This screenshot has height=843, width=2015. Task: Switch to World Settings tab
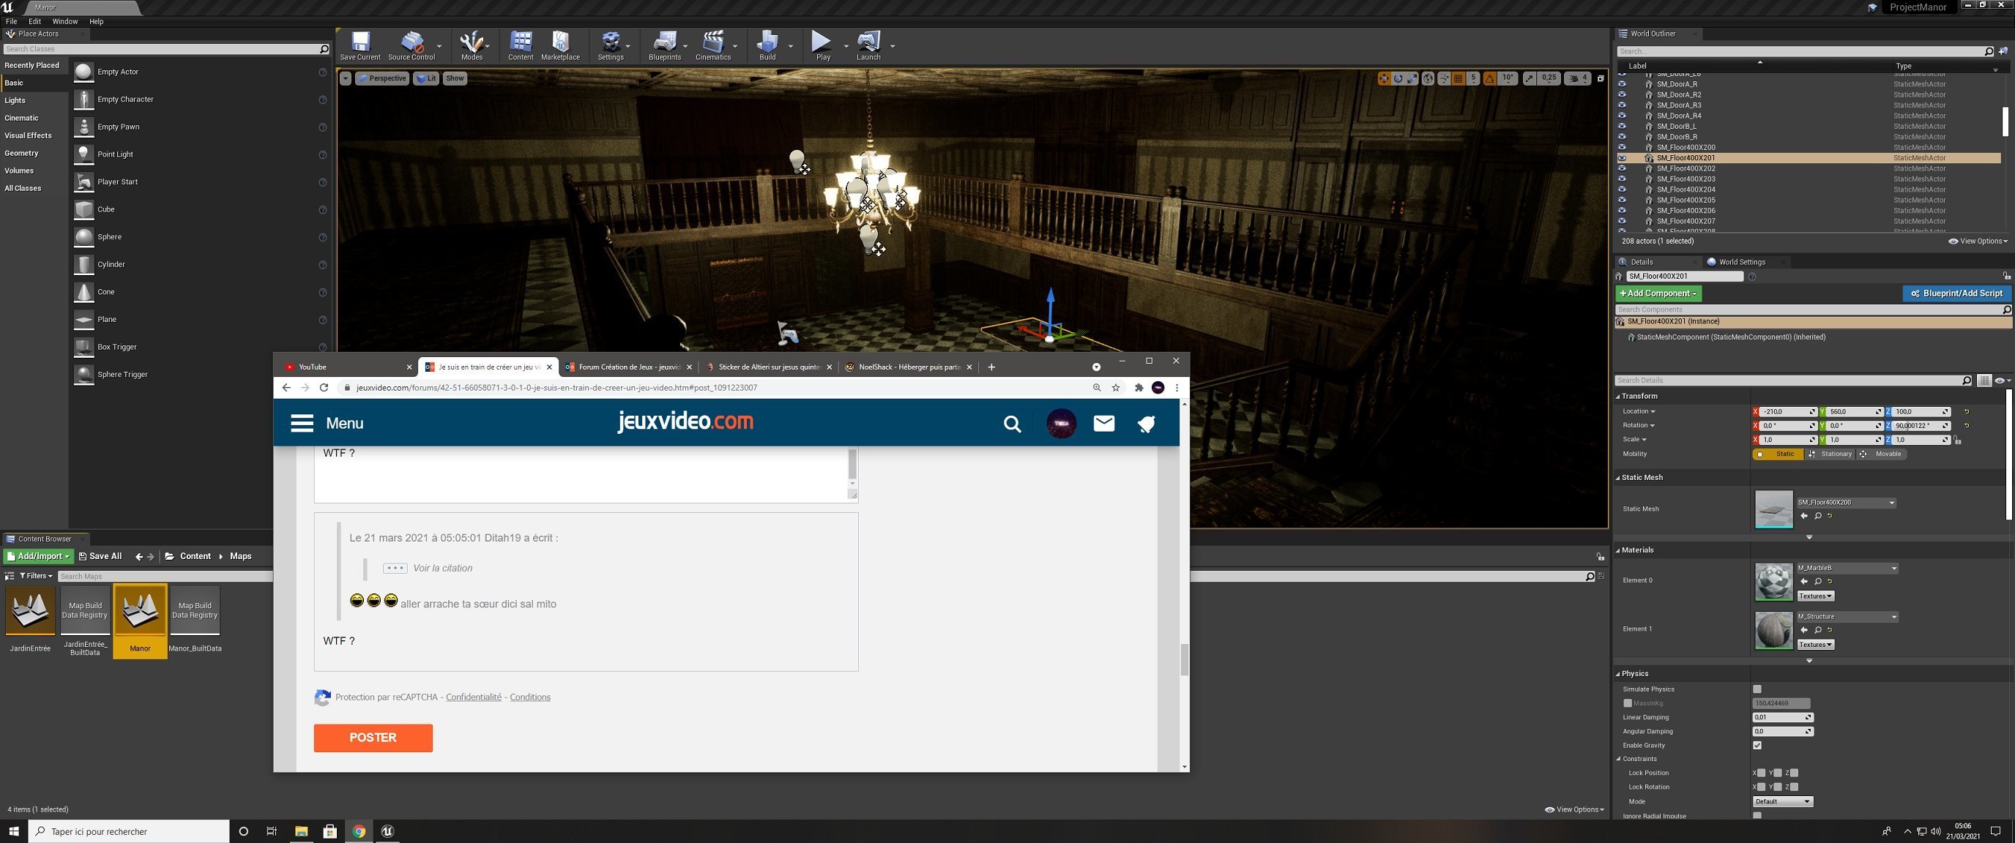click(x=1740, y=262)
